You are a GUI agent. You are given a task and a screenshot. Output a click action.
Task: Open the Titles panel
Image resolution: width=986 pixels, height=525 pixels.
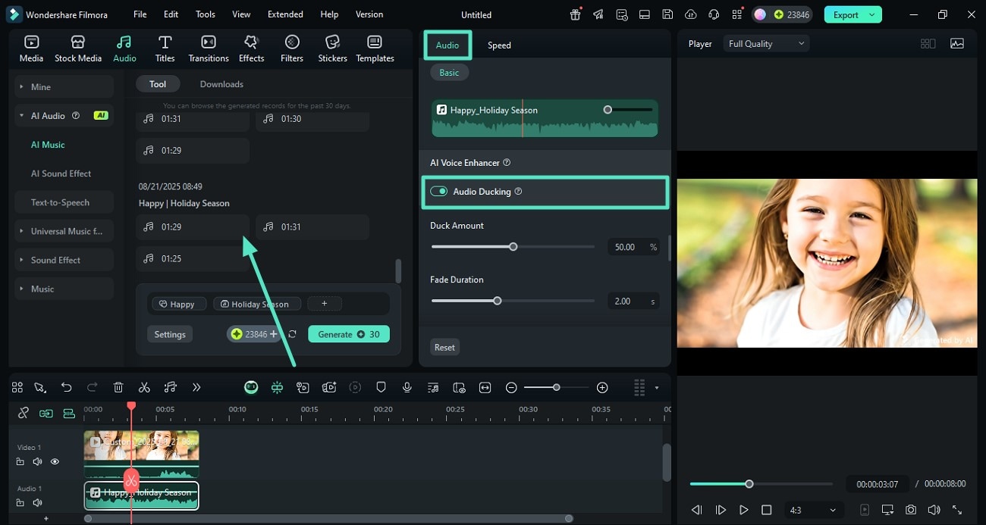pyautogui.click(x=165, y=48)
